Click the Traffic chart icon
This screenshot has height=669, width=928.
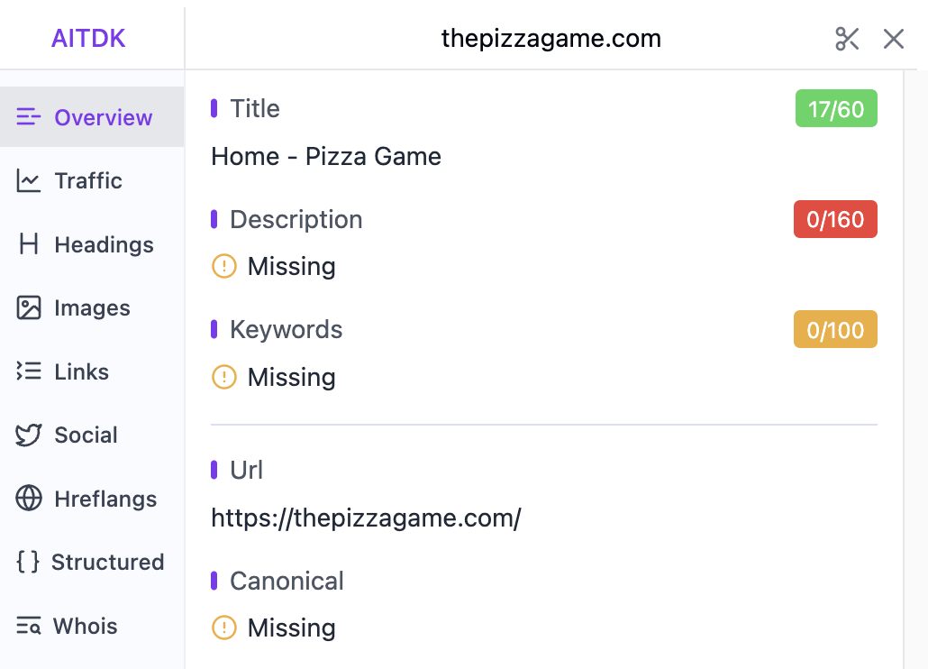coord(29,181)
